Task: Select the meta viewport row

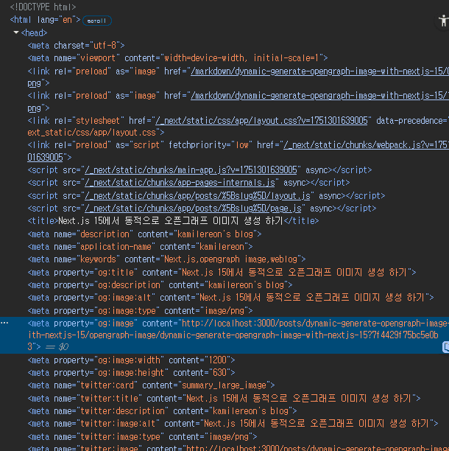Action: tap(177, 58)
